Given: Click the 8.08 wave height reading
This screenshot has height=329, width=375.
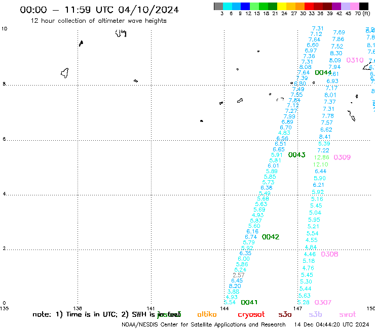Looking at the screenshot, I should [306, 67].
